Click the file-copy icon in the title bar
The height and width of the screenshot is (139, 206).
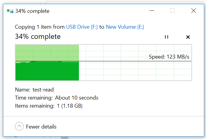point(10,11)
